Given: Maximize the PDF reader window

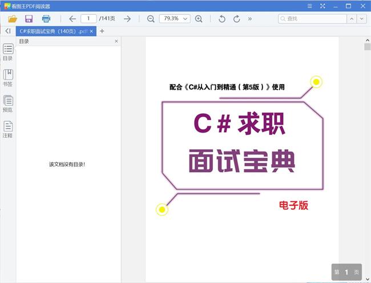Looking at the screenshot, I should [348, 6].
